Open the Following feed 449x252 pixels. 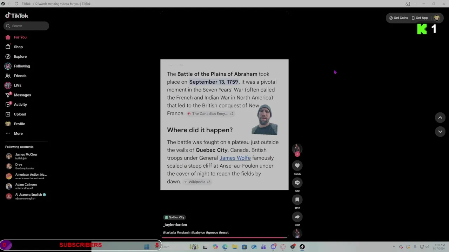(x=18, y=66)
